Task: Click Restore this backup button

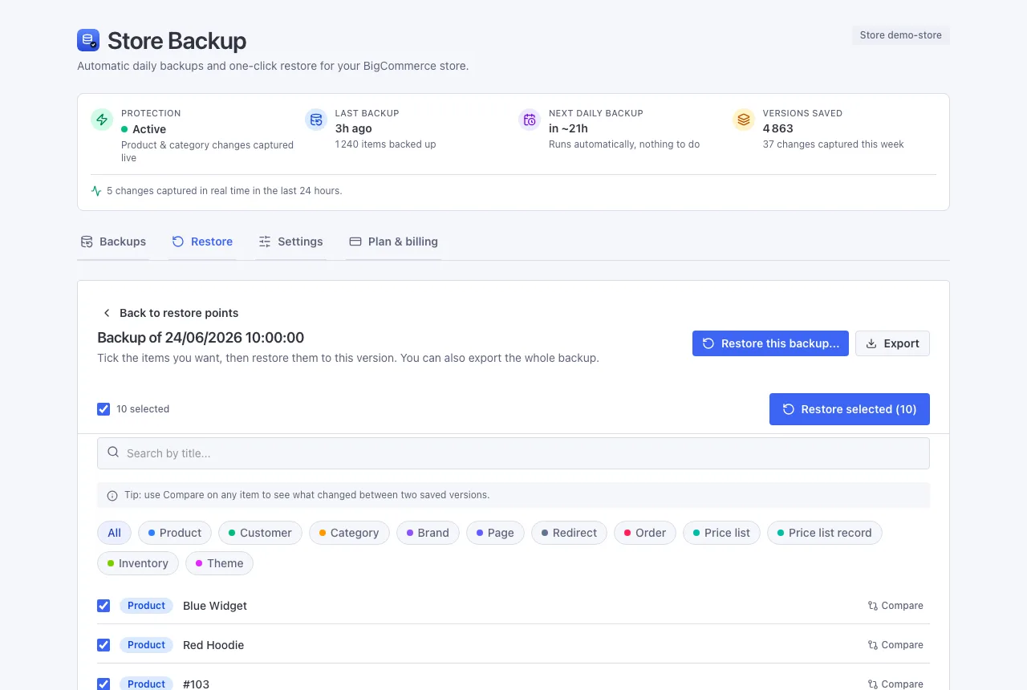Action: tap(770, 343)
